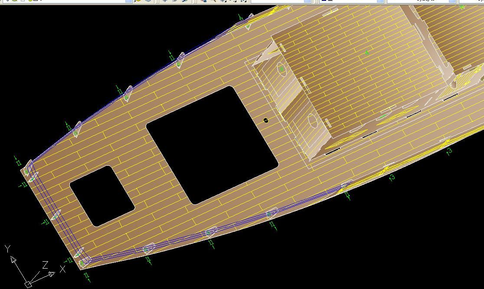
Task: Open the layer control dropdown arrow
Action: pos(129,1)
